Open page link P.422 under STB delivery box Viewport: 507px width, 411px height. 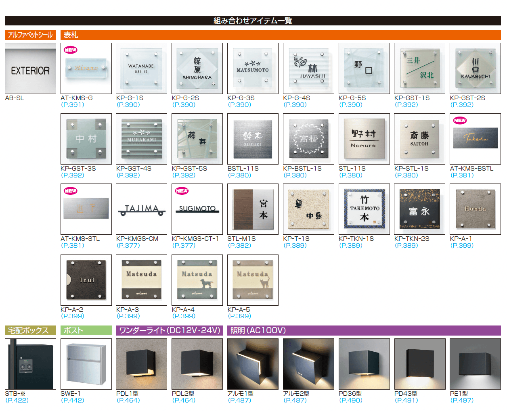coord(17,401)
